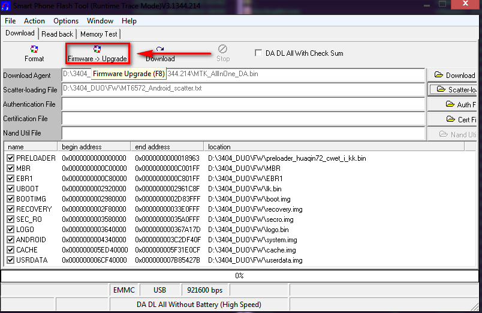Select the secro.img location entry
482x313 pixels.
pyautogui.click(x=251, y=219)
